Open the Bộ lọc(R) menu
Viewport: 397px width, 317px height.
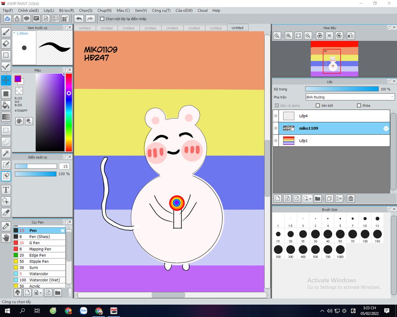tap(67, 10)
